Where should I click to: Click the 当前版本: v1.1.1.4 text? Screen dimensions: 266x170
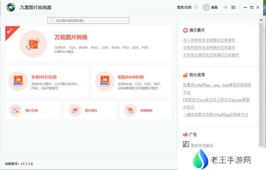tap(19, 164)
